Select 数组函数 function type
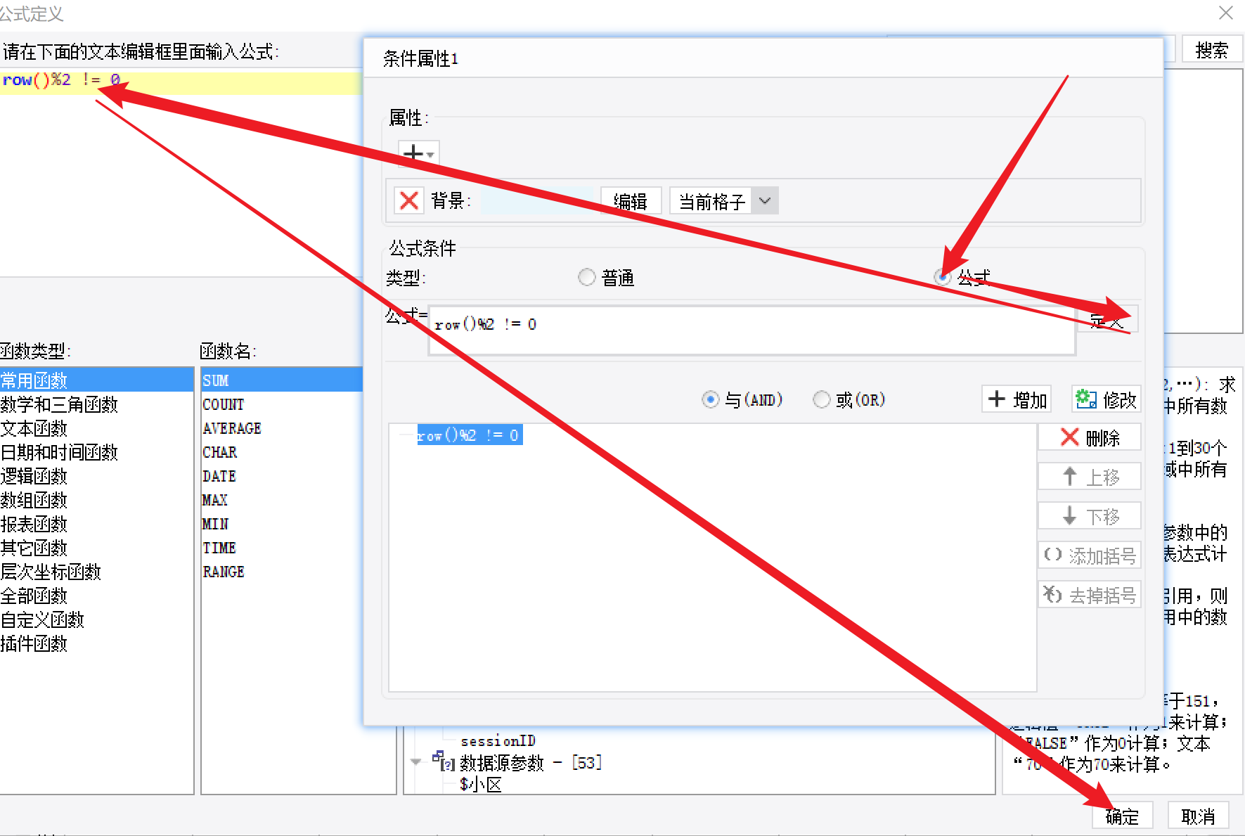Screen dimensions: 1245x836 [96, 500]
